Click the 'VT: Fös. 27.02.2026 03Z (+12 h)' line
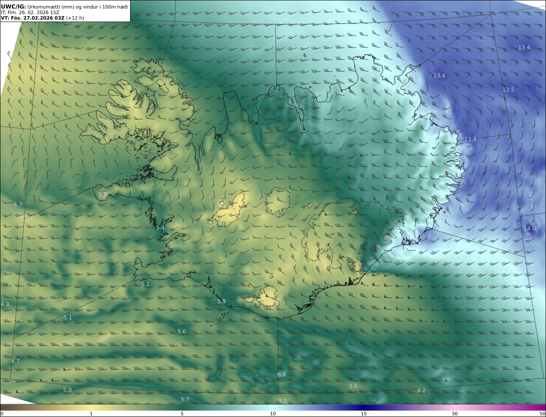The height and width of the screenshot is (417, 546). tap(42, 18)
